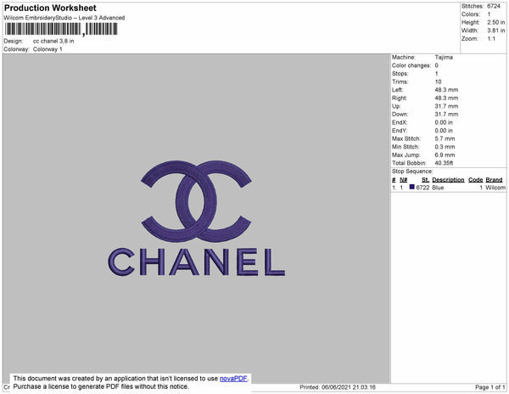Click the 'Description' column header
This screenshot has width=509, height=394.
(448, 180)
